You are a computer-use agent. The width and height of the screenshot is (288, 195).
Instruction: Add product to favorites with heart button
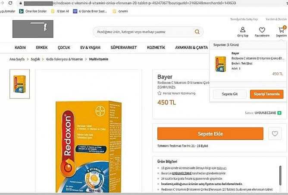pos(275,133)
